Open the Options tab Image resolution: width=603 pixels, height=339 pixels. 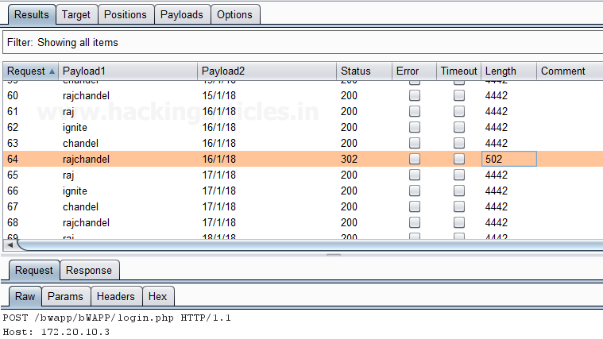[x=234, y=14]
